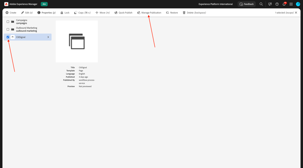The image size is (303, 168).
Task: Click the chat icon next to search
Action: (x=270, y=4)
